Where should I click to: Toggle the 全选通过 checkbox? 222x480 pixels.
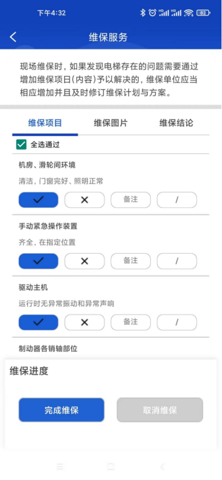pos(21,144)
